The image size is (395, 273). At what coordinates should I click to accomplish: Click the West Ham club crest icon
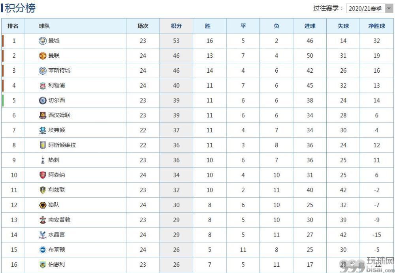(x=43, y=115)
